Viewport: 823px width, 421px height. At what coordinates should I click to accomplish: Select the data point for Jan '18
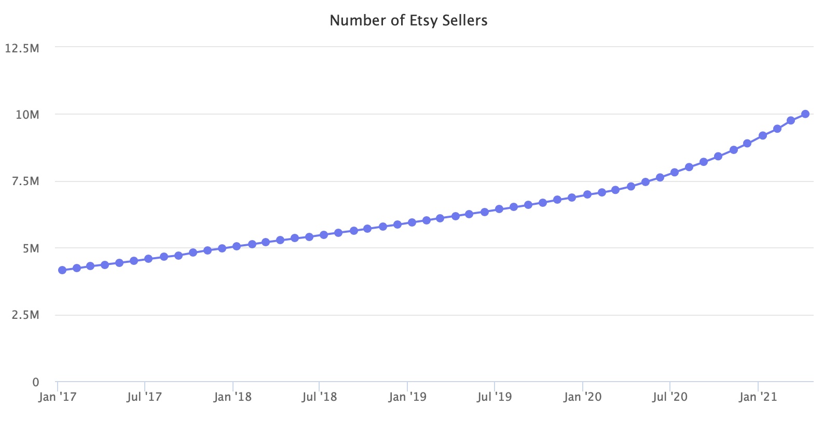237,246
